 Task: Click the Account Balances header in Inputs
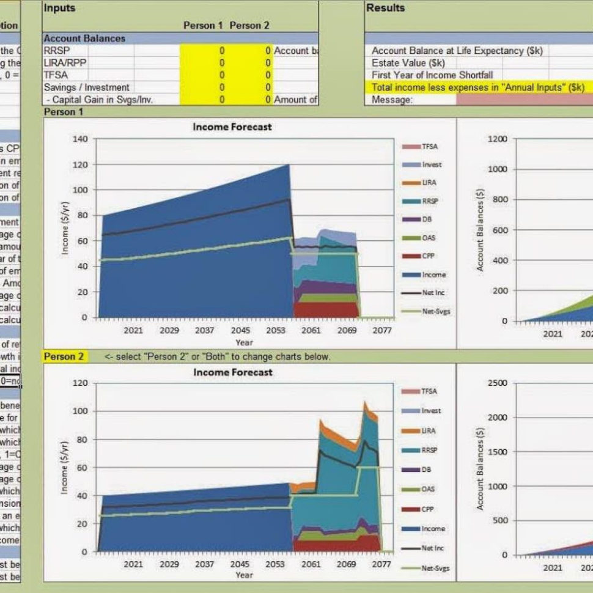pos(79,38)
